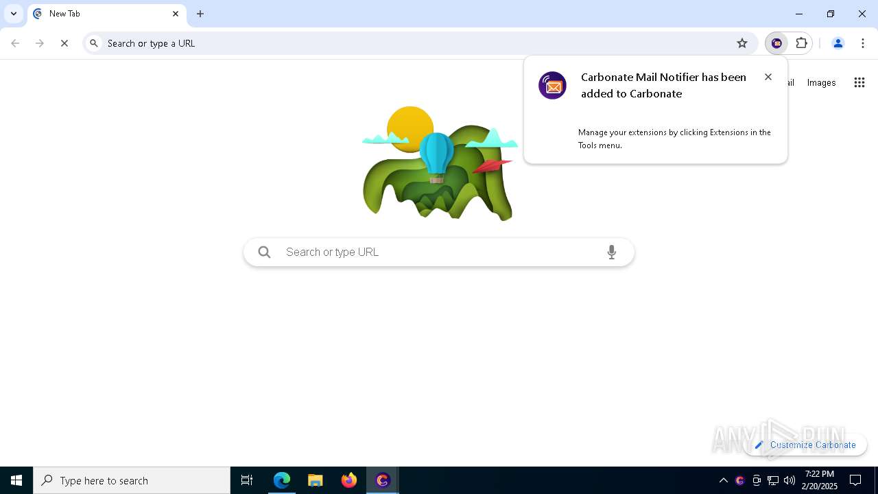
Task: Open the clock showing 7:22 PM
Action: (820, 480)
